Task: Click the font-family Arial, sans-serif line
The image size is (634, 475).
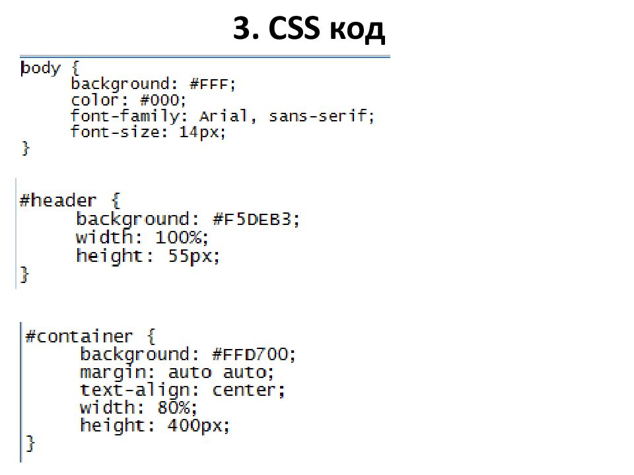Action: click(x=223, y=116)
